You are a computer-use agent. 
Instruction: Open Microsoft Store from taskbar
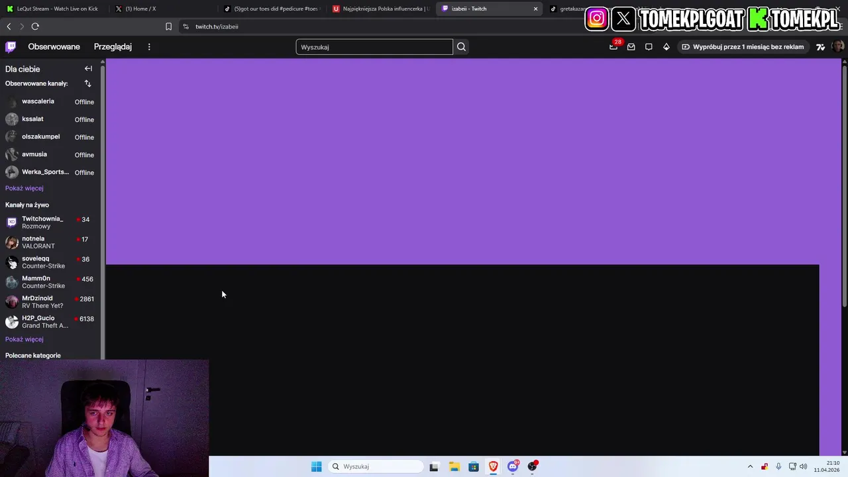click(474, 466)
